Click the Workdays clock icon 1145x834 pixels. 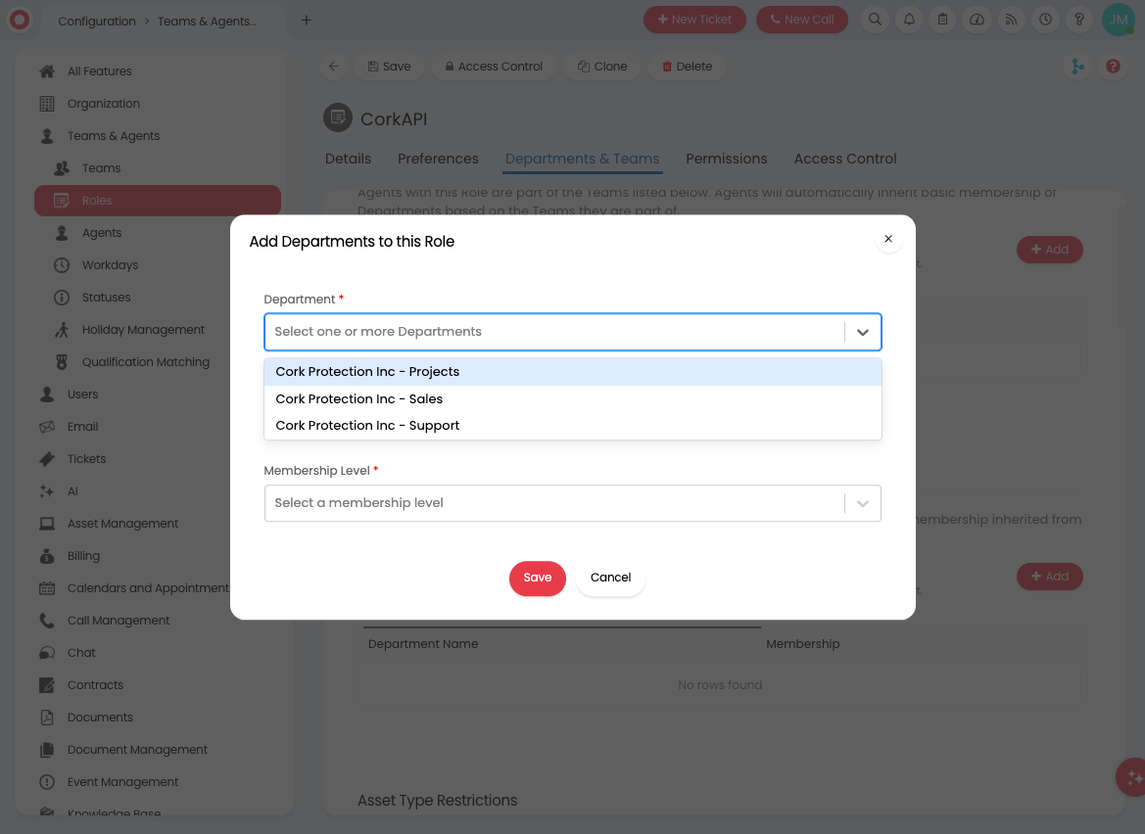click(62, 265)
